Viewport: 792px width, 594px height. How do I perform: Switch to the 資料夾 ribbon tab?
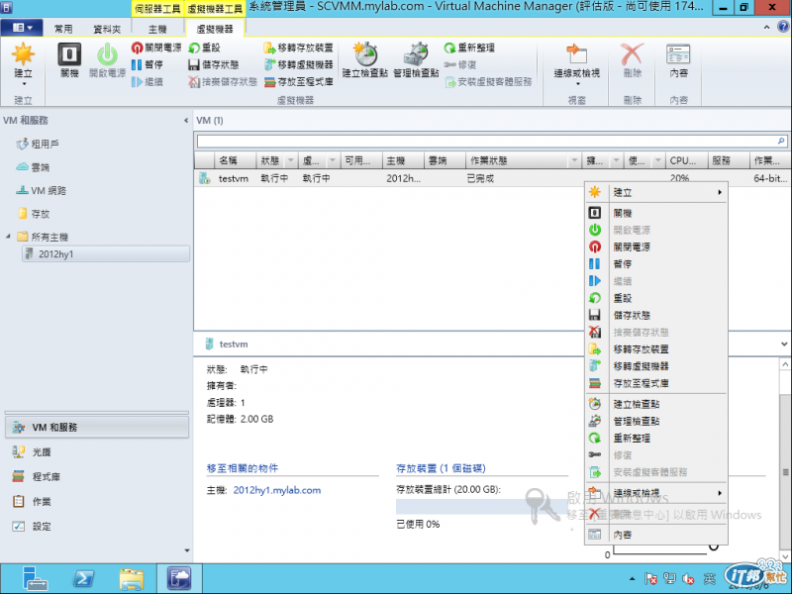coord(107,29)
